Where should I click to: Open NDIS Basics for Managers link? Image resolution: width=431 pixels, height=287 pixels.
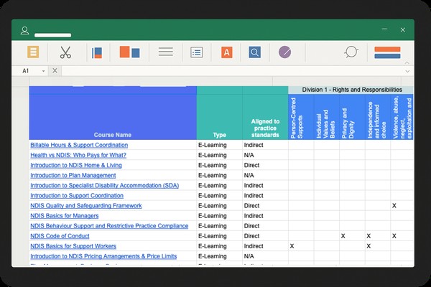tap(65, 216)
